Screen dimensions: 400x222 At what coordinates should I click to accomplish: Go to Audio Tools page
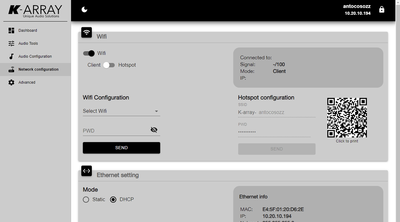pyautogui.click(x=28, y=43)
